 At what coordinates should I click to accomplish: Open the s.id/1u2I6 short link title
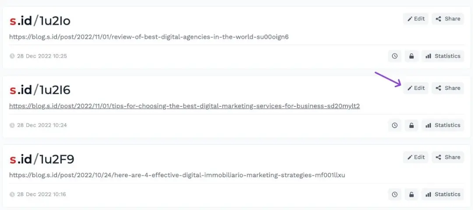[40, 90]
